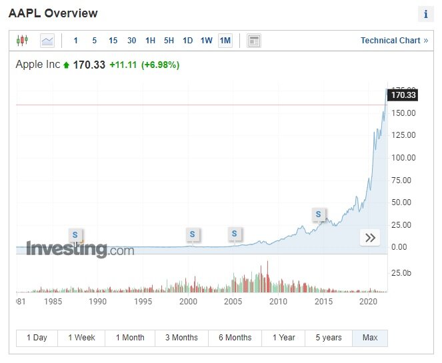Open the Technical Chart link
The width and height of the screenshot is (442, 363).
[x=395, y=41]
